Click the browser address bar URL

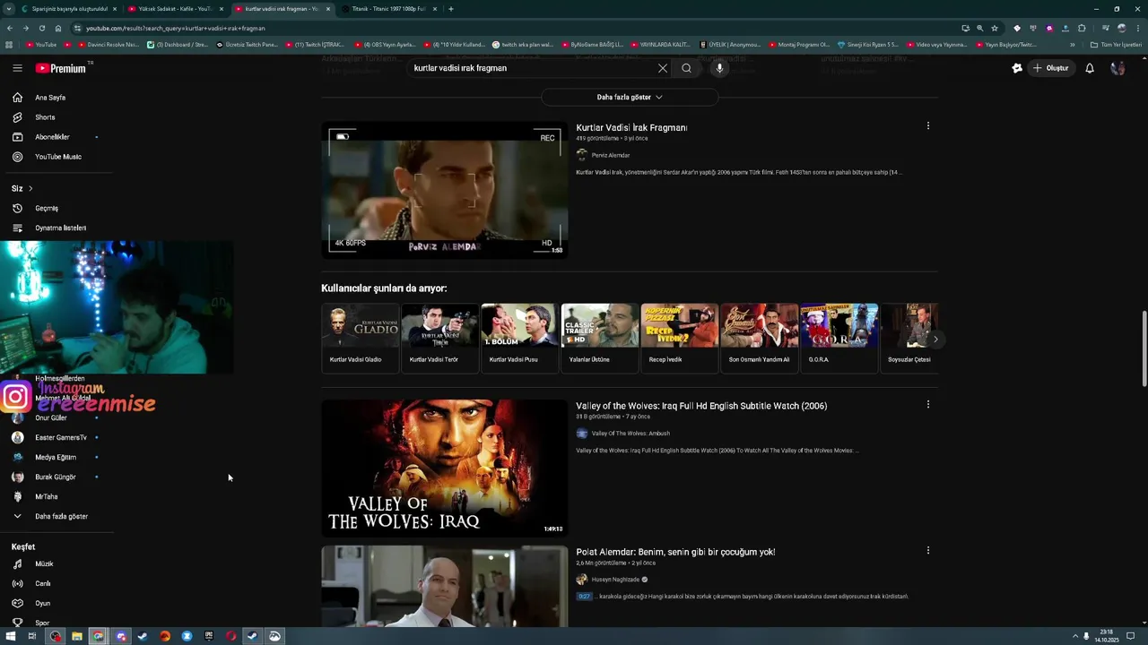176,28
